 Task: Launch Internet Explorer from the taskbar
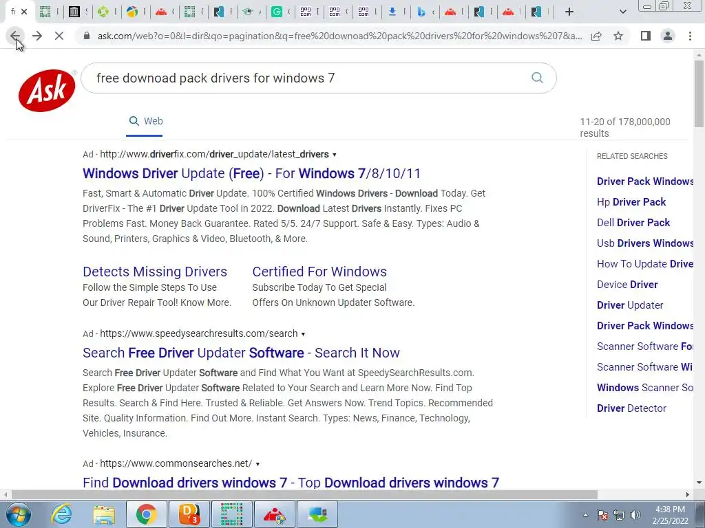pos(61,514)
